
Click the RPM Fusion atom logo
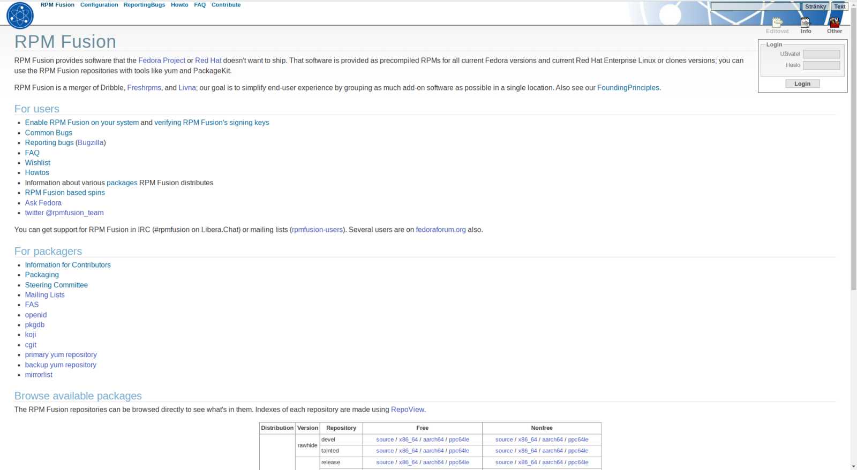click(x=20, y=15)
